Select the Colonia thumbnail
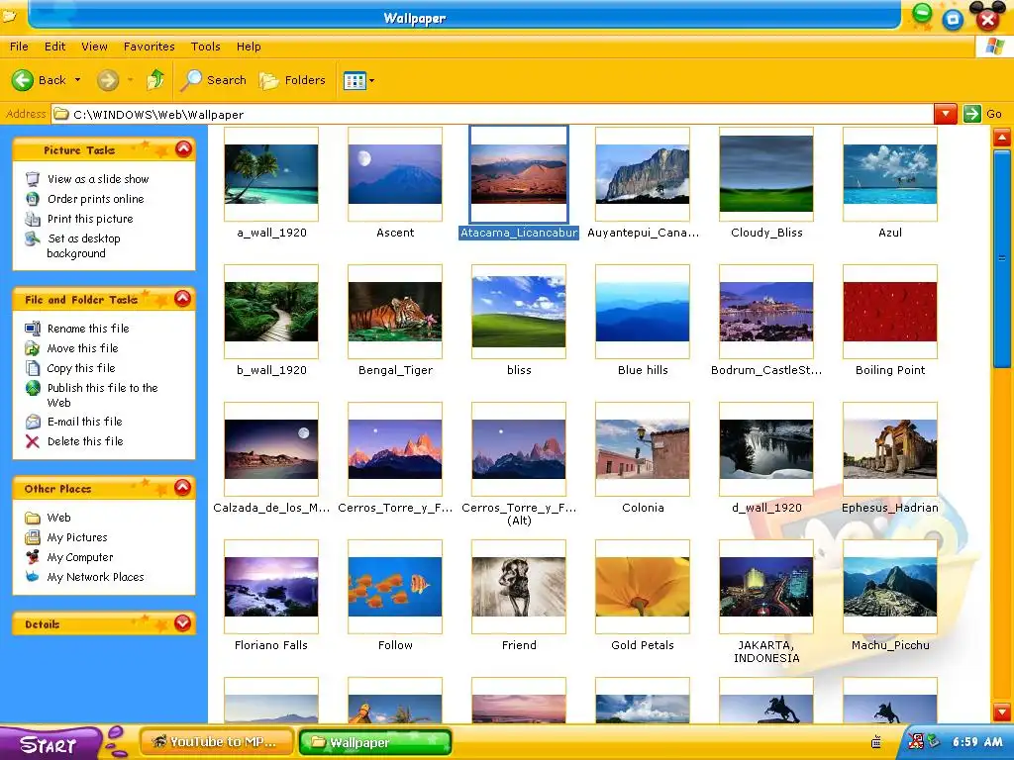 pos(643,449)
